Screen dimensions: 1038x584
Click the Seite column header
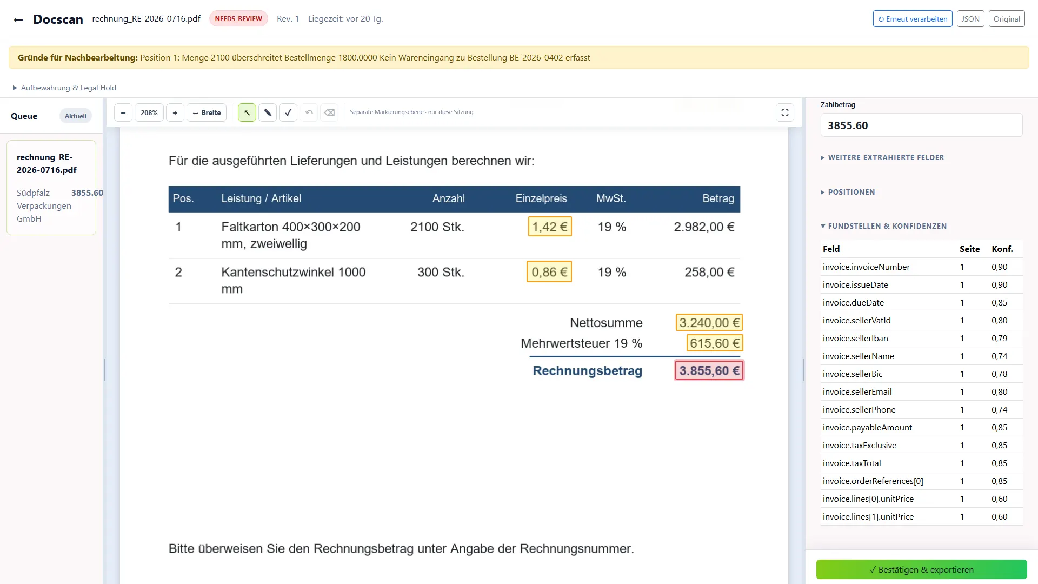[969, 249]
